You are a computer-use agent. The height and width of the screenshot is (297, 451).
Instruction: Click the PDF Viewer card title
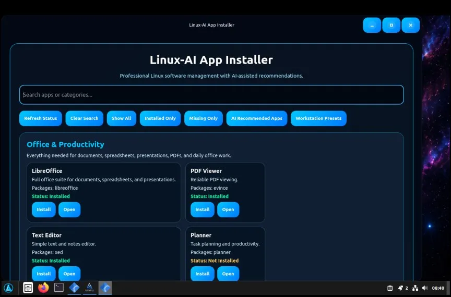coord(206,171)
